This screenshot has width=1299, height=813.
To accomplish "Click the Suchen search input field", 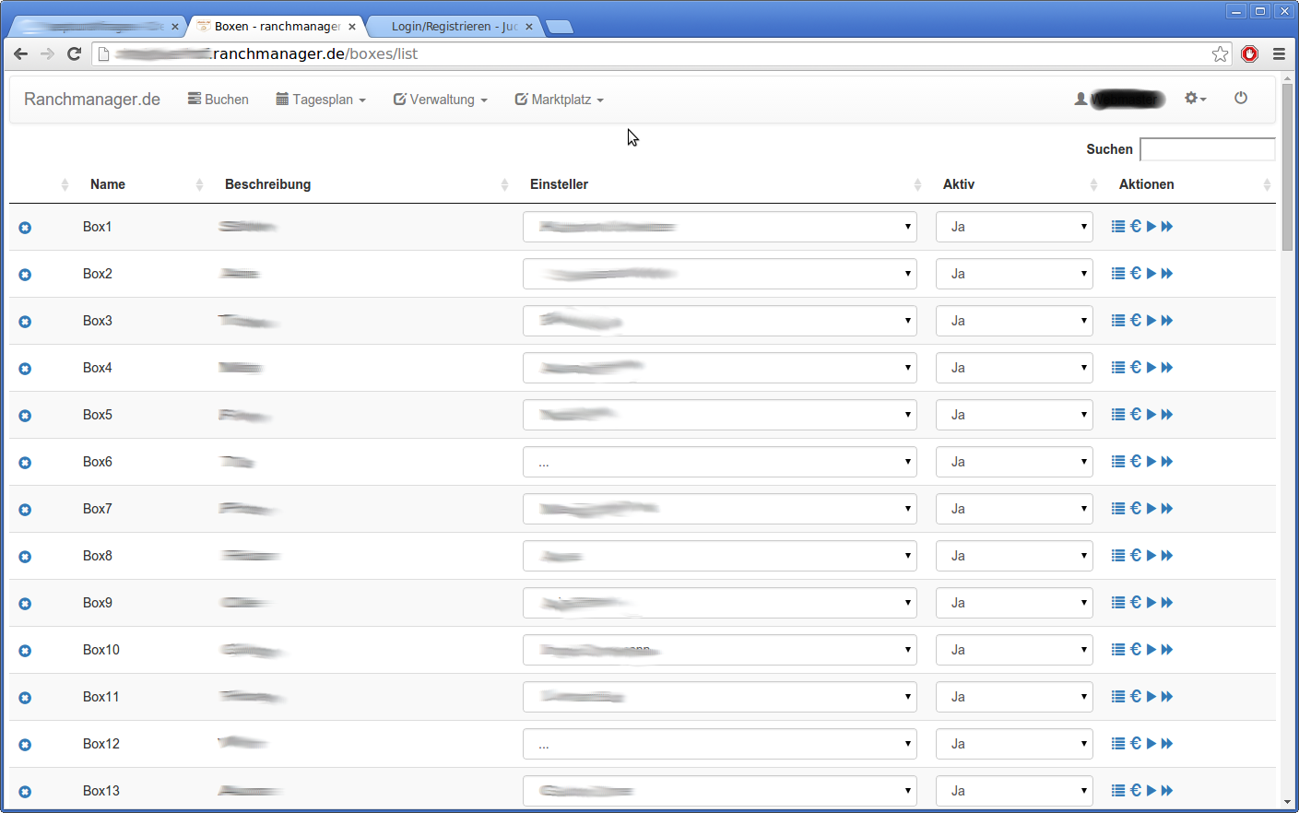I will point(1207,149).
